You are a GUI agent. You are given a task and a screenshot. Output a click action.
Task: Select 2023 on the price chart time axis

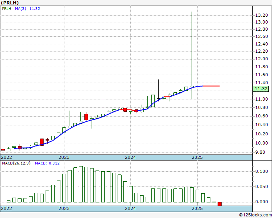(x=64, y=157)
